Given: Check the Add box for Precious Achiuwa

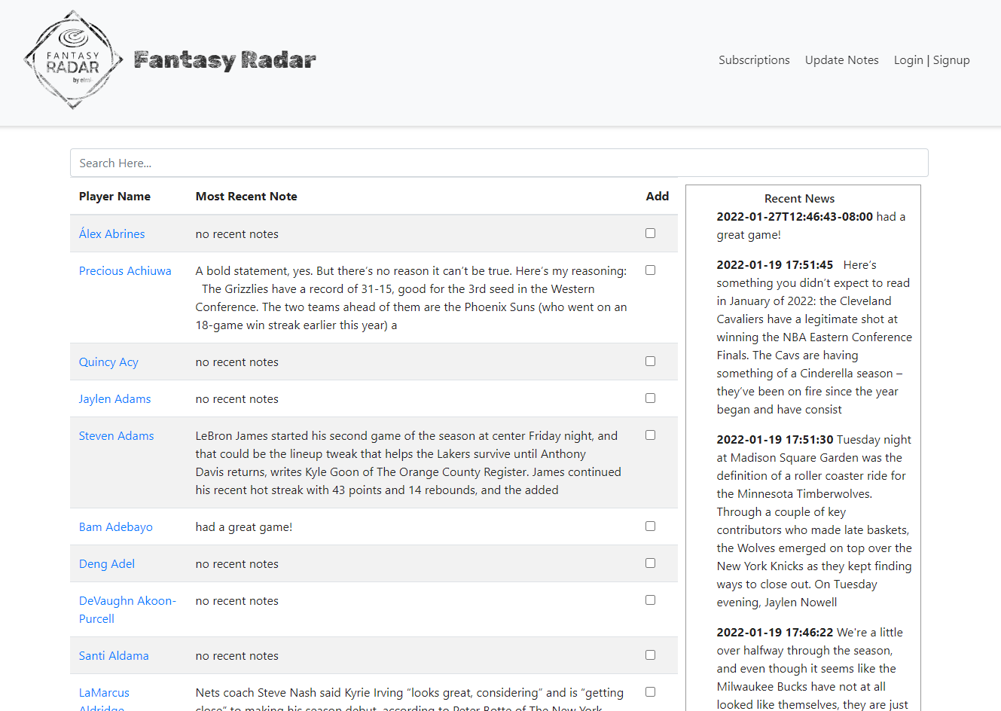Looking at the screenshot, I should [650, 270].
